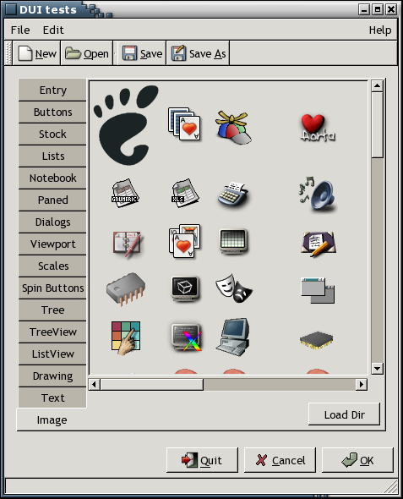Select the active Image tab
The height and width of the screenshot is (499, 403).
52,419
